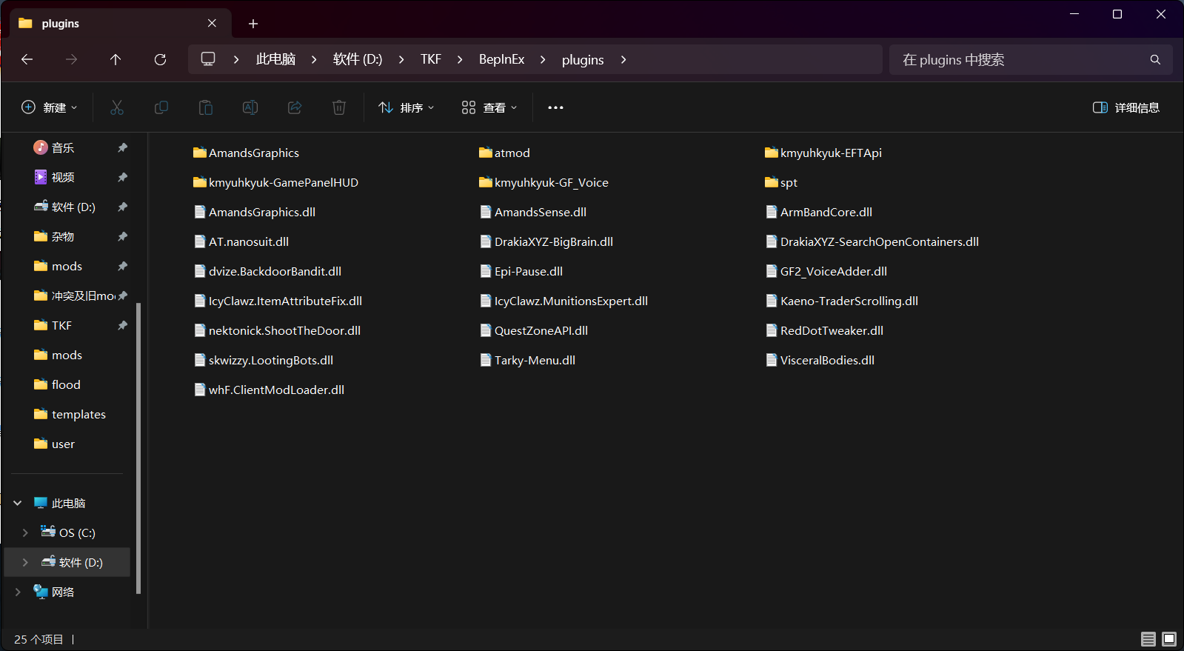This screenshot has width=1184, height=651.
Task: Refresh the current folder view
Action: click(160, 59)
